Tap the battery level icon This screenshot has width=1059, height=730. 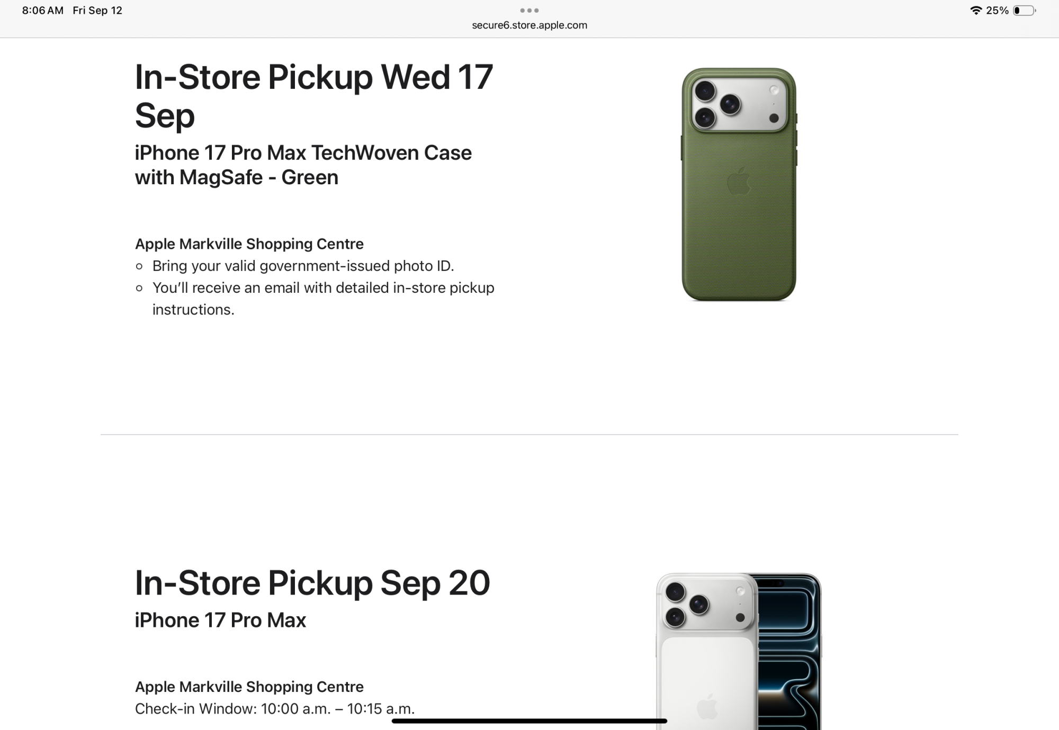[1024, 11]
